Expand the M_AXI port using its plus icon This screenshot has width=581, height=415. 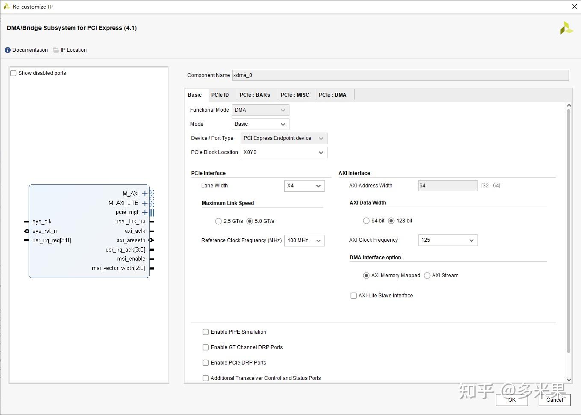(145, 193)
